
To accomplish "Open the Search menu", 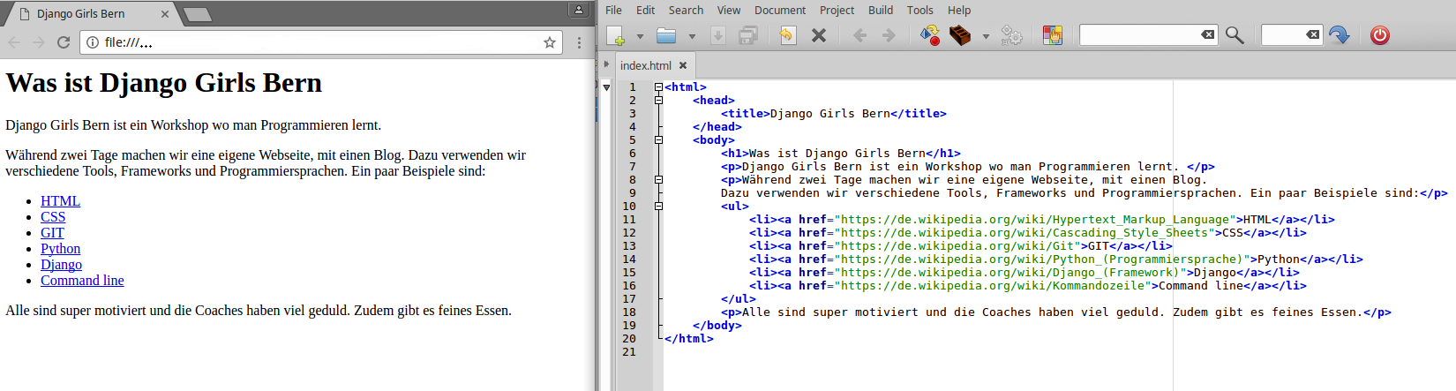I will pos(686,10).
